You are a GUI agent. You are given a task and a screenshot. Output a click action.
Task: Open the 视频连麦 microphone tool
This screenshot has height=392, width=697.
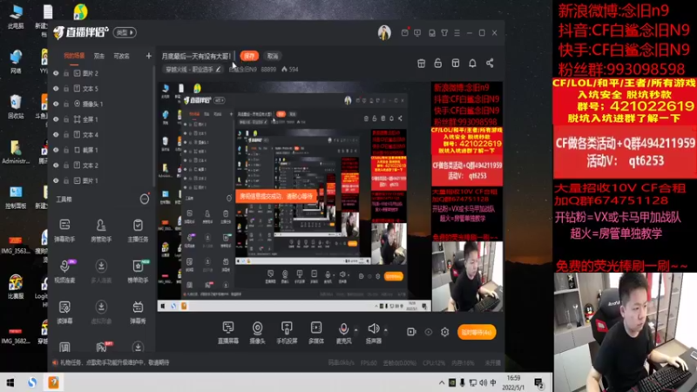pos(64,271)
